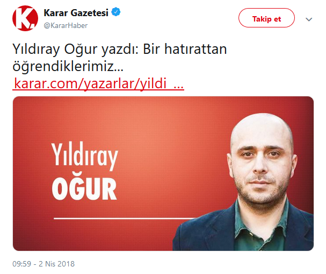Open the '2 Nis 2018' tweet date
Image resolution: width=326 pixels, height=274 pixels.
[x=56, y=264]
